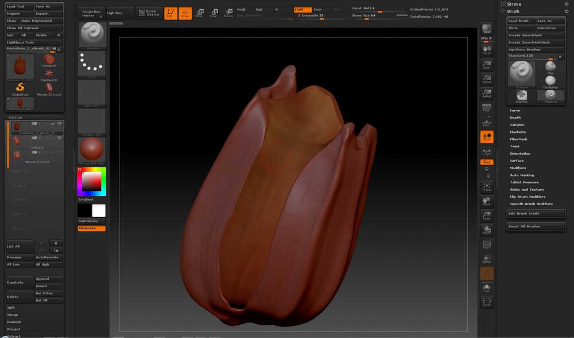Open the Stroke palette

pos(514,4)
